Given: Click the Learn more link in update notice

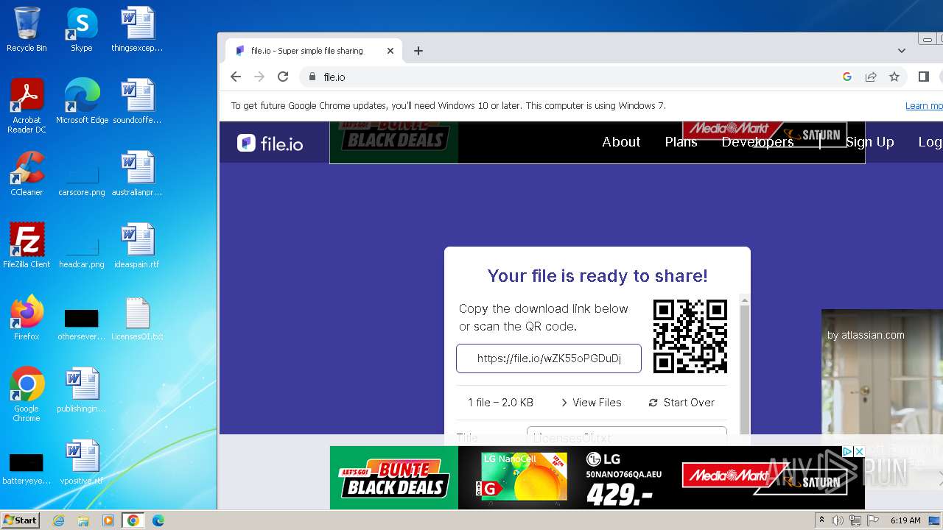Looking at the screenshot, I should click(924, 106).
